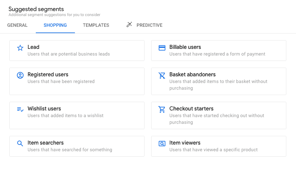
Task: Click the person icon for Registered users
Action: (20, 75)
